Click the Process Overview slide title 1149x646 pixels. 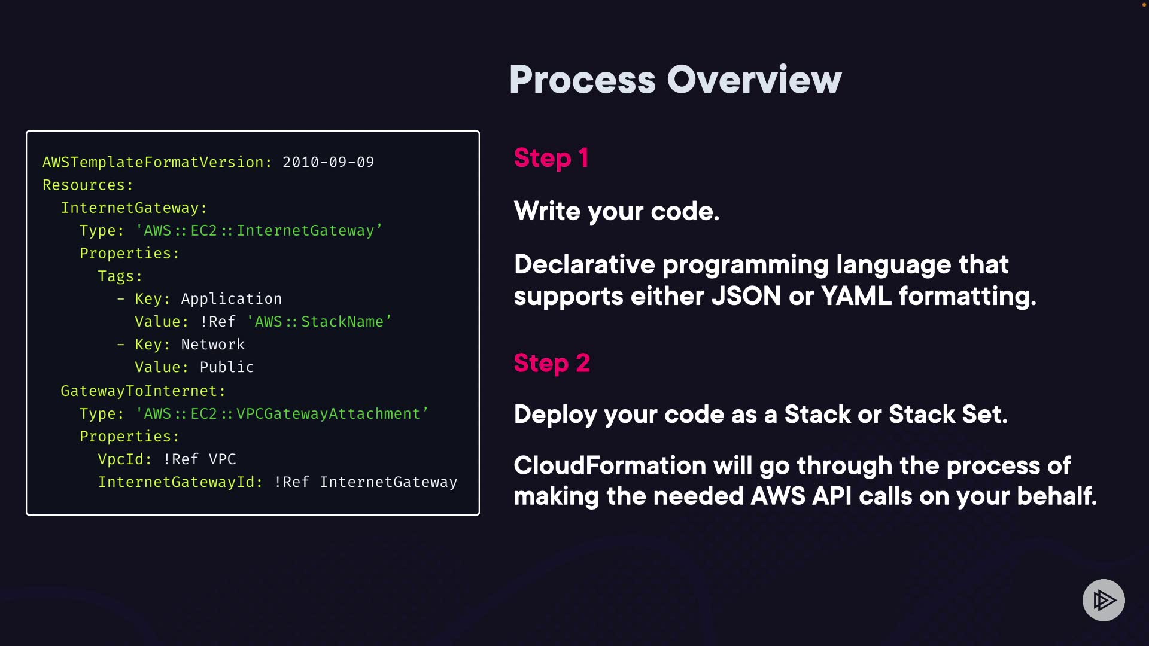click(675, 80)
